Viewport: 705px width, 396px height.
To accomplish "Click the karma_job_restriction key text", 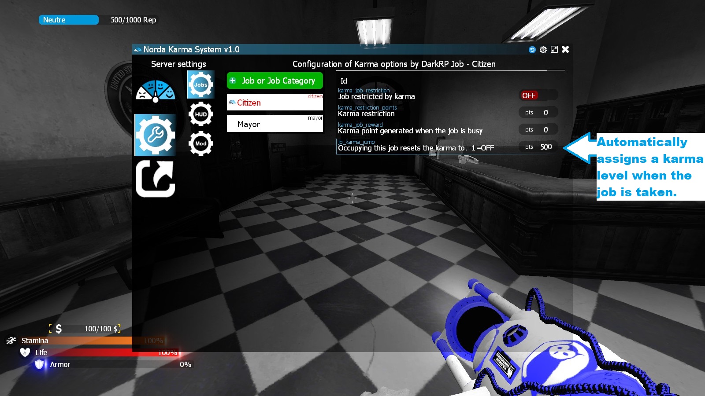I will pyautogui.click(x=364, y=91).
